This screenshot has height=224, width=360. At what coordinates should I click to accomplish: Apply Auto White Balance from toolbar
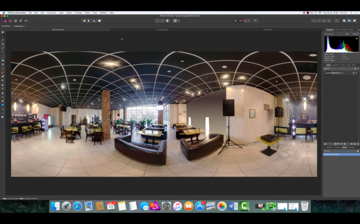click(x=99, y=21)
